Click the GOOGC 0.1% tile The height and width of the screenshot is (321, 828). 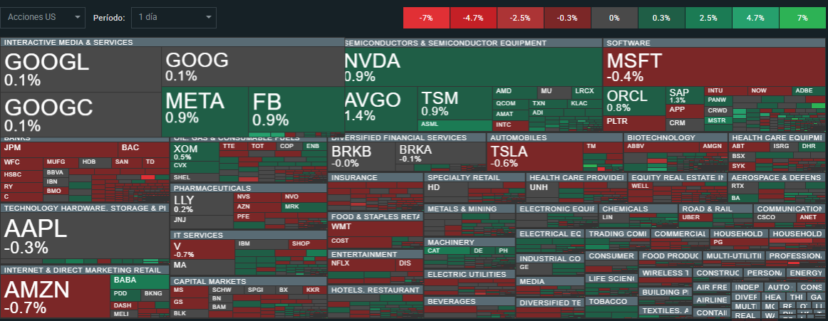[x=81, y=115]
